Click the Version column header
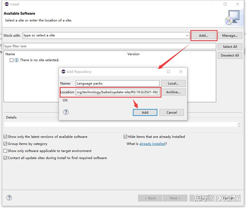This screenshot has width=246, height=208. 133,54
